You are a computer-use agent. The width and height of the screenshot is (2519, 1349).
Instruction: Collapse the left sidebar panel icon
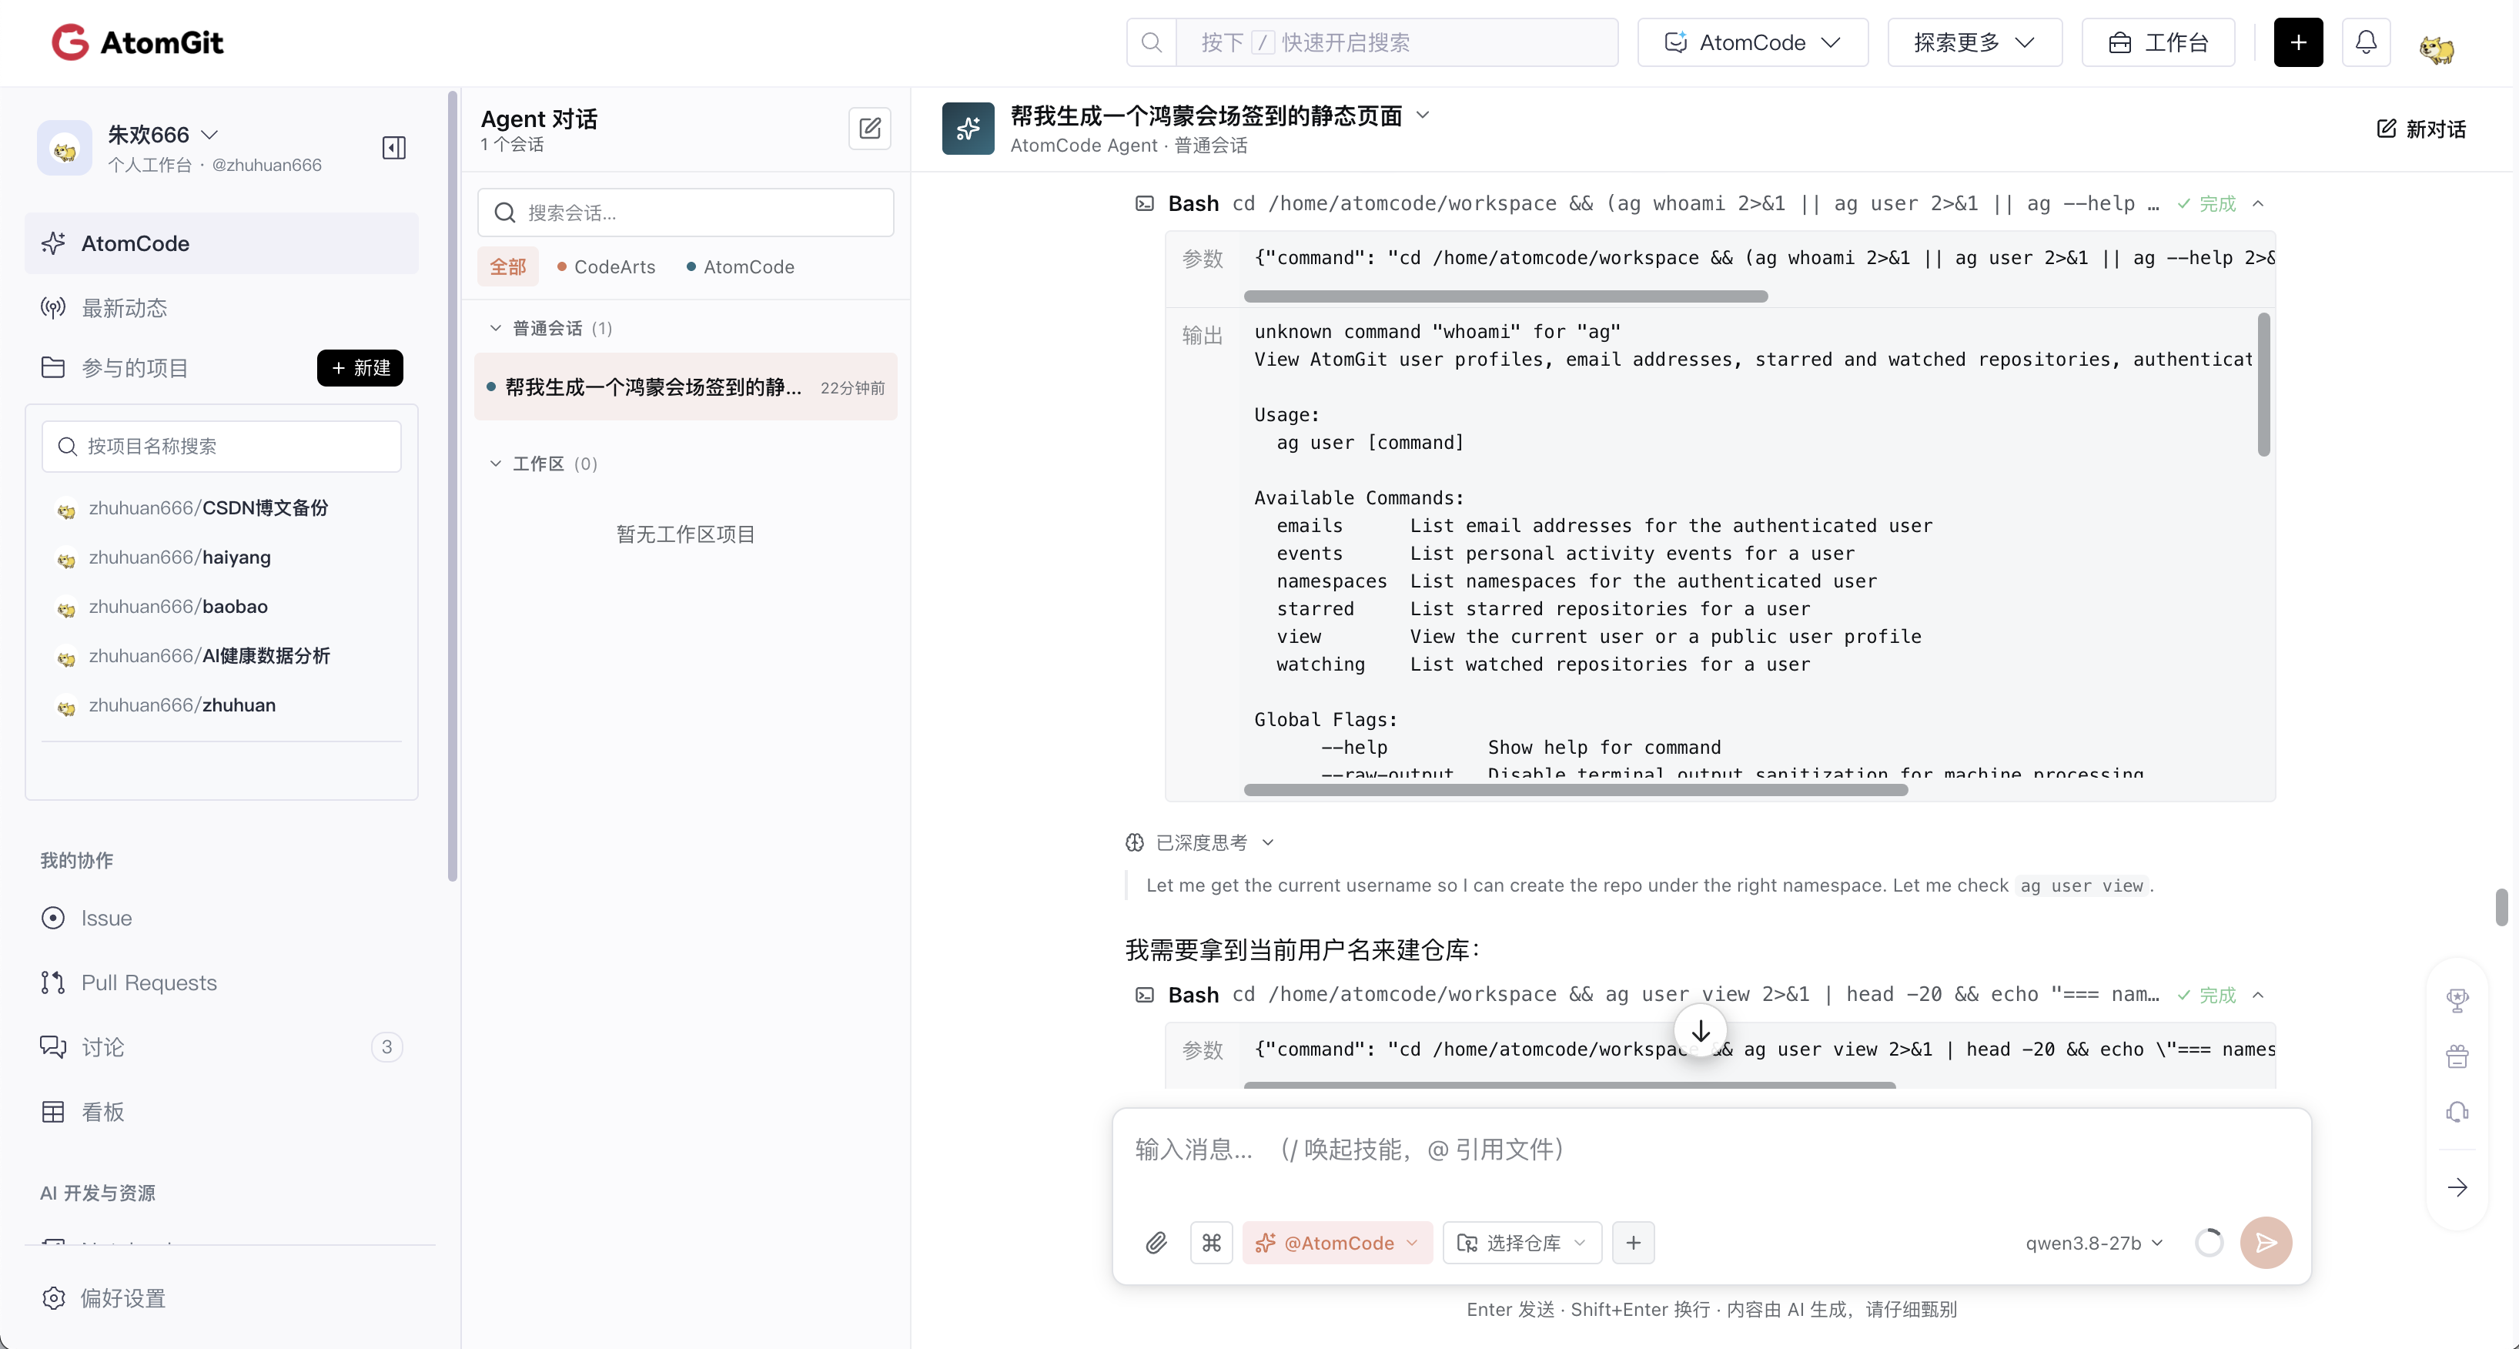coord(393,148)
